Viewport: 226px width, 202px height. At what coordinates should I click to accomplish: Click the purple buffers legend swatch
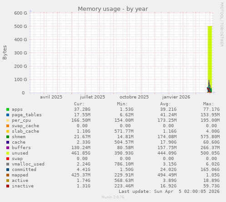pos(8,148)
